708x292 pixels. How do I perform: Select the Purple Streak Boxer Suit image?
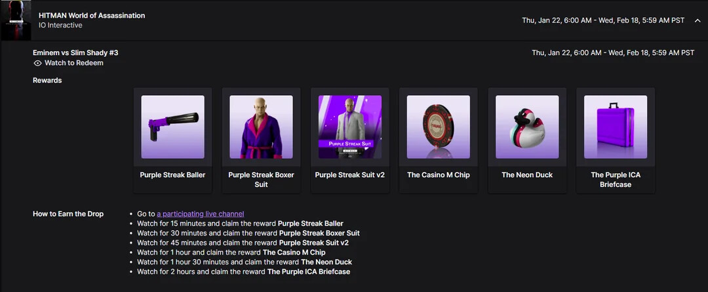click(x=261, y=127)
